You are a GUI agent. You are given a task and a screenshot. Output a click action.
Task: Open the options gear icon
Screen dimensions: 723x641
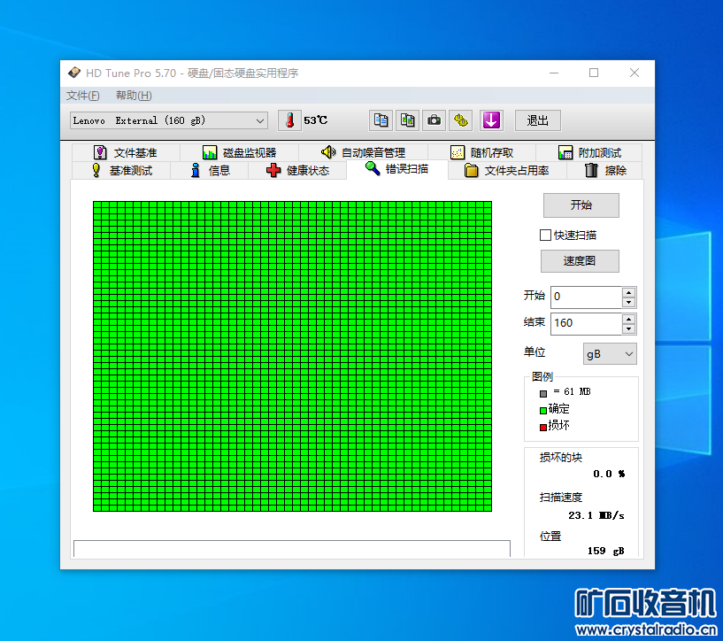[461, 120]
